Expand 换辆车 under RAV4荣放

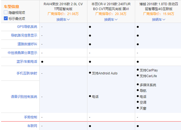click(63, 20)
